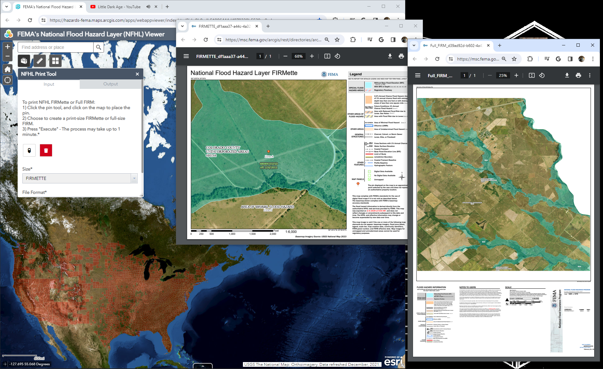Screen dimensions: 603x369
Task: Open tab search dropdown in FIRMETTE window
Action: pyautogui.click(x=182, y=26)
